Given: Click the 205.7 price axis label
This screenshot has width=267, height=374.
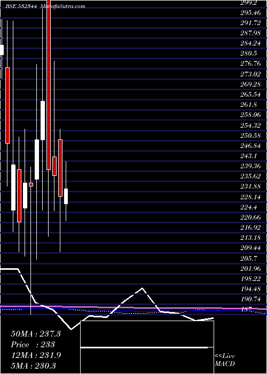Looking at the screenshot, I should (x=249, y=258).
